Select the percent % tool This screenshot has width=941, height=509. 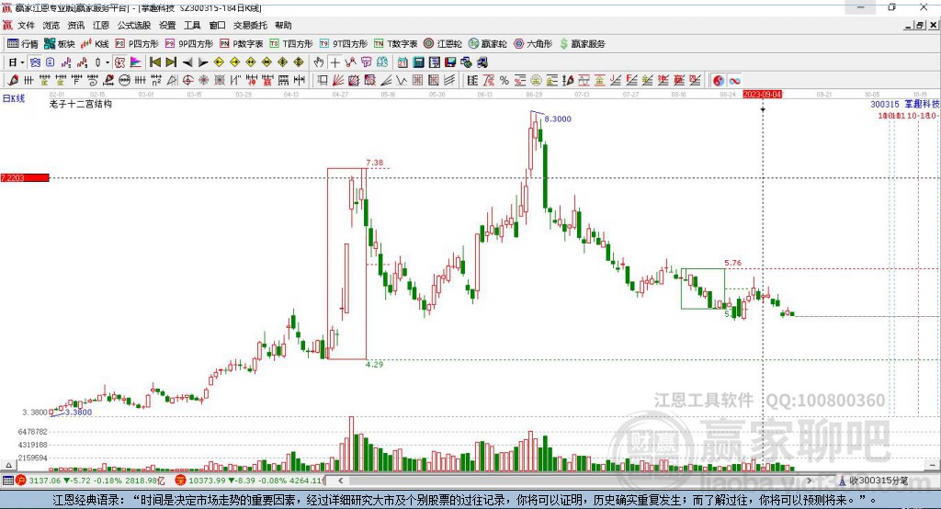coord(505,80)
